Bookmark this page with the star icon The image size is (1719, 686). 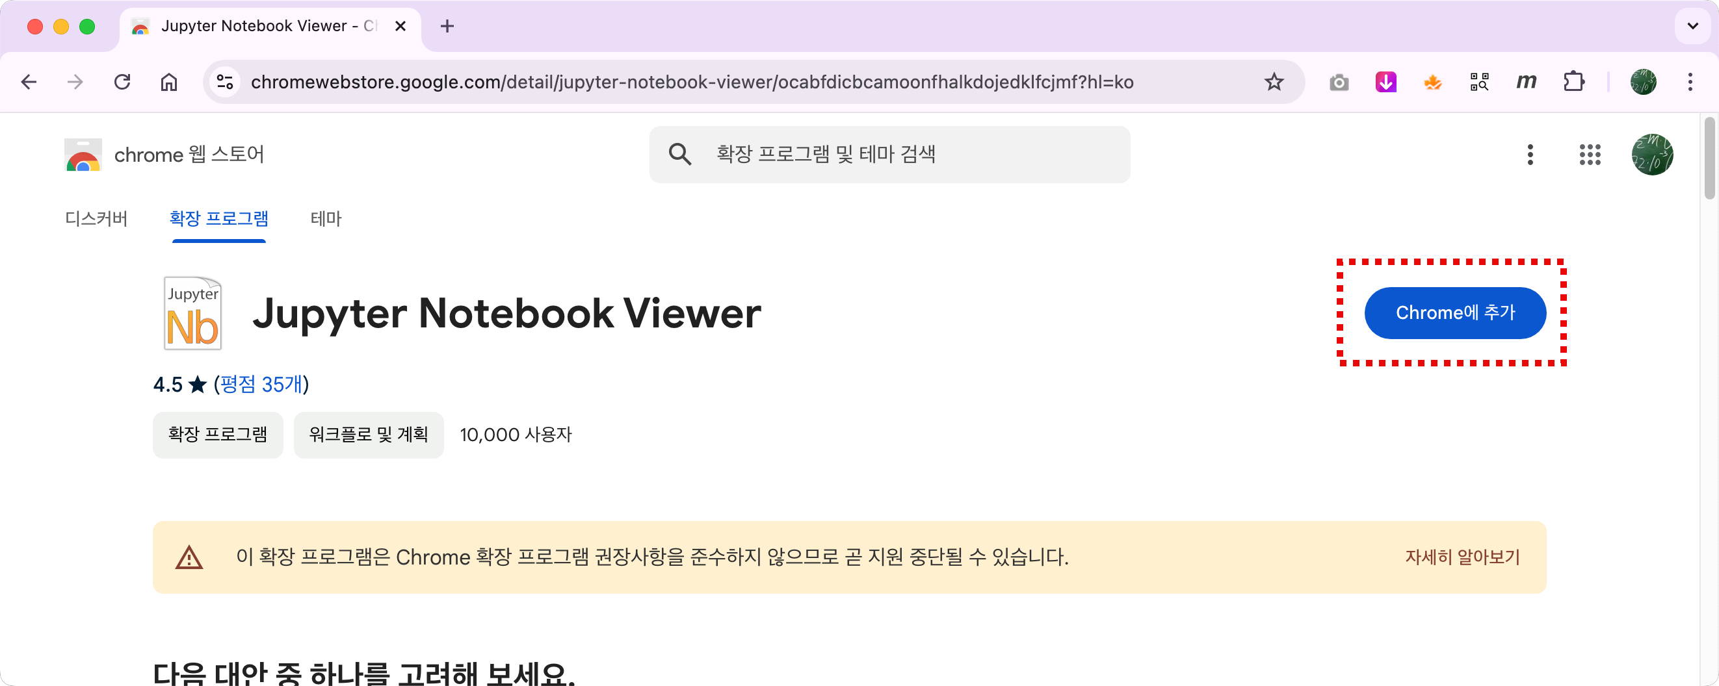[1274, 82]
